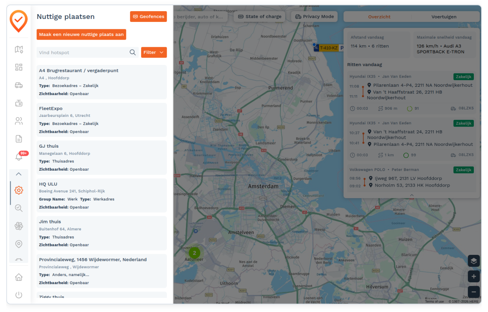Go to home via house icon

tap(19, 277)
